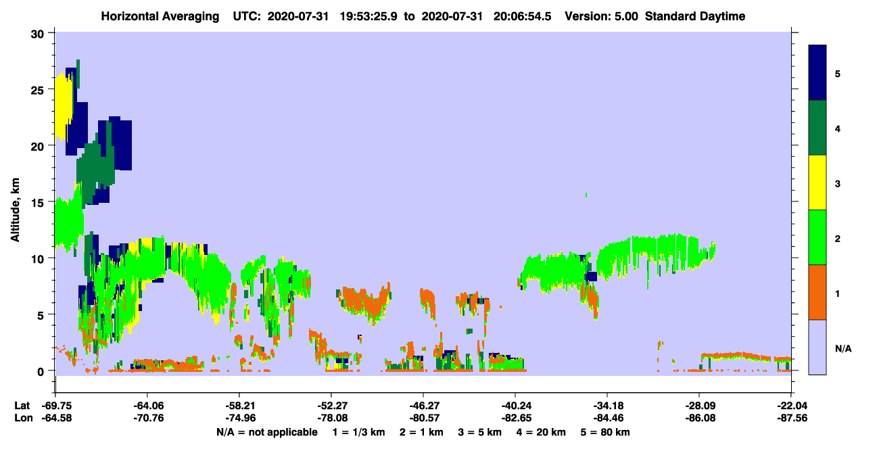Click latitude value -58.21
879x451 pixels.
[239, 406]
